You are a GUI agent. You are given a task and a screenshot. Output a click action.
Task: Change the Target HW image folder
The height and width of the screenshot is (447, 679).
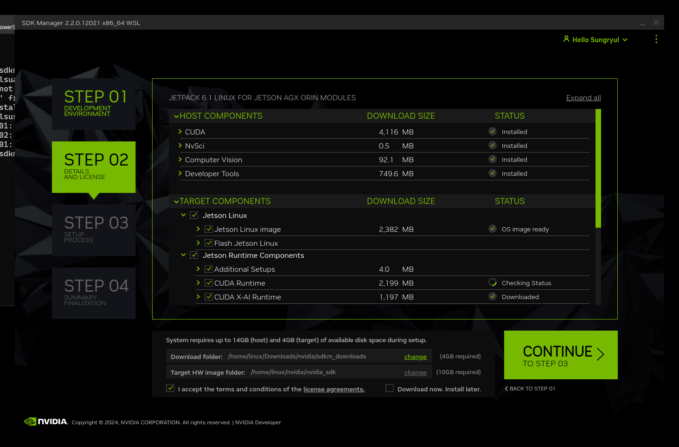coord(416,372)
